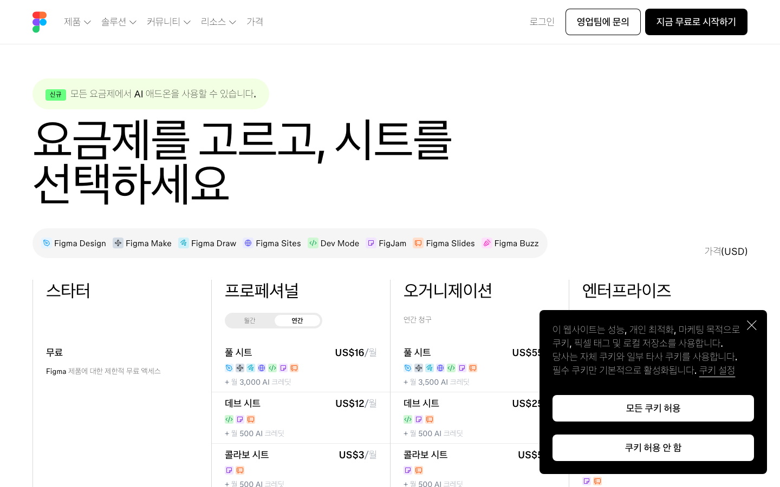Click 'Figma 제품에 대한 제한적 무료 액세스' text
Image resolution: width=780 pixels, height=487 pixels.
(103, 371)
